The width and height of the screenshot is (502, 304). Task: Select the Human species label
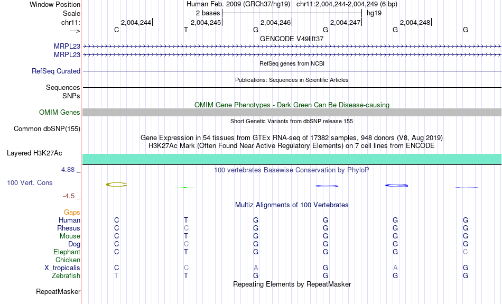[69, 220]
